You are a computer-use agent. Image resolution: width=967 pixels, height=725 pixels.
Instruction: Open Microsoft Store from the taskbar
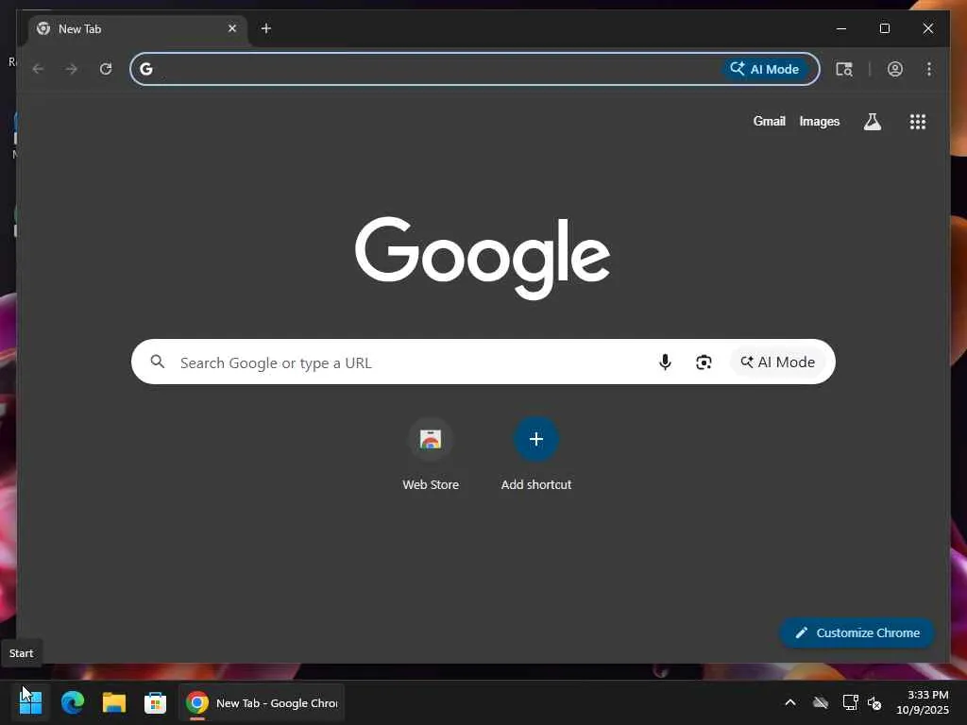[155, 702]
